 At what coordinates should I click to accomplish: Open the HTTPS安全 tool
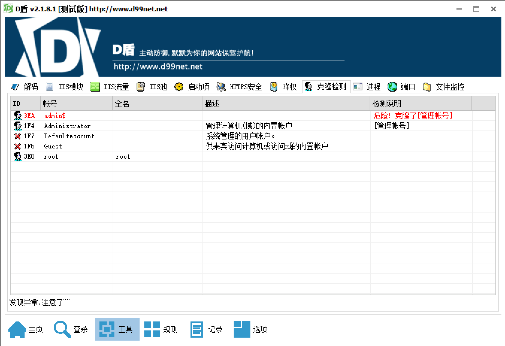[x=239, y=87]
